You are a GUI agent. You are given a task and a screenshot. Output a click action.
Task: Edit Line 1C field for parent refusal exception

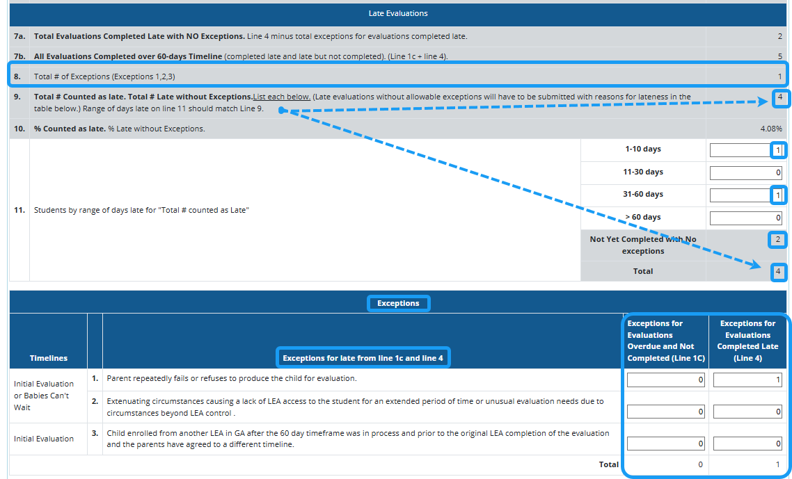click(665, 380)
